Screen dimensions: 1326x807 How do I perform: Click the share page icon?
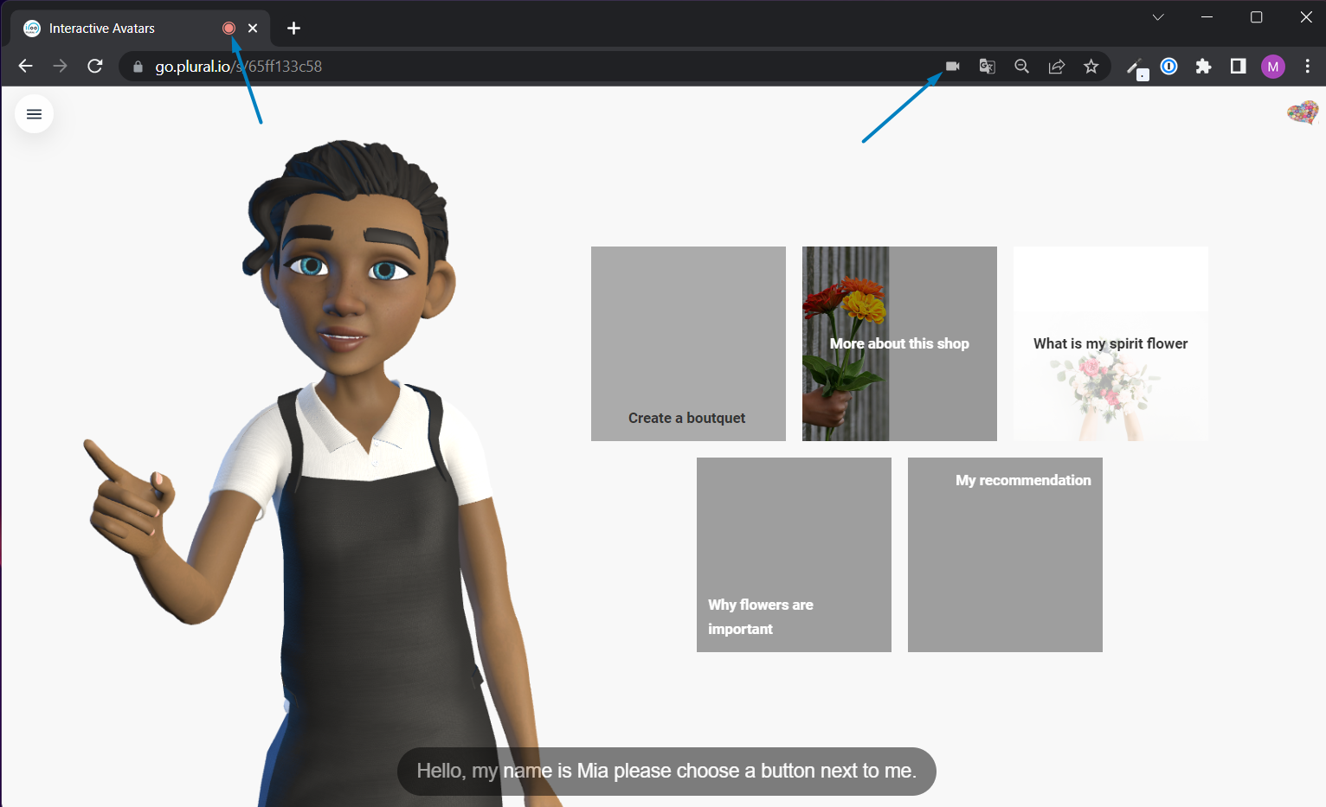point(1057,67)
